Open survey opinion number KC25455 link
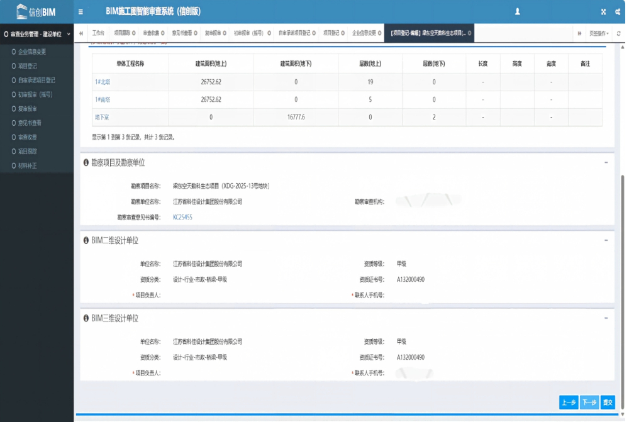Viewport: 629px width, 422px height. tap(182, 217)
